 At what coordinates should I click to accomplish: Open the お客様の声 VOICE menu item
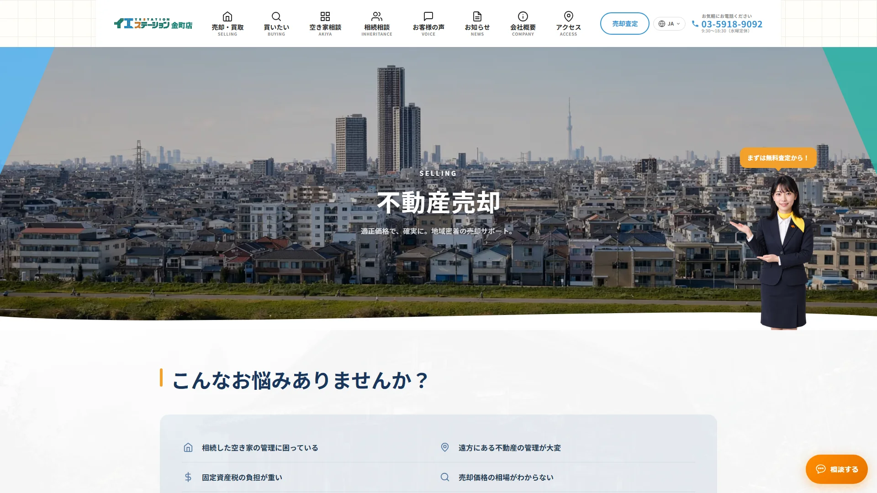point(428,24)
